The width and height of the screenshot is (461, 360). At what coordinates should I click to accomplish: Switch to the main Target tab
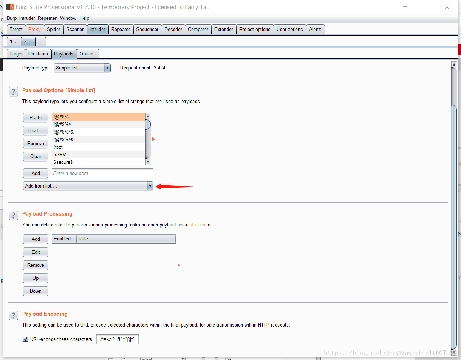point(16,29)
